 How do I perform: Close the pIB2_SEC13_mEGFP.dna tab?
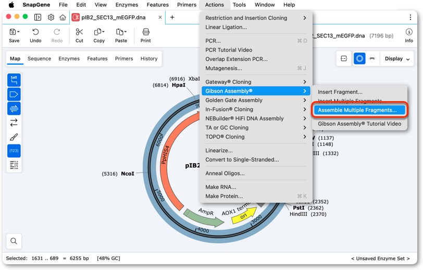[160, 17]
